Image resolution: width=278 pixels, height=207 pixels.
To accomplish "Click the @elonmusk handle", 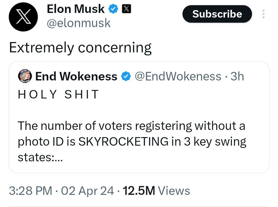I will point(78,23).
